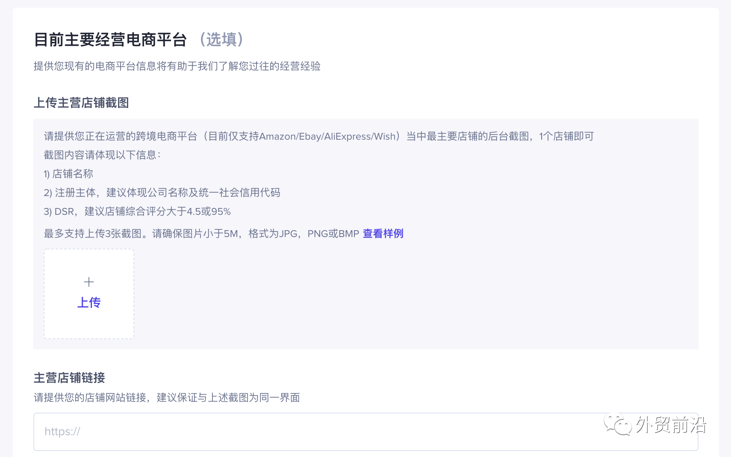Click the 1) 店铺名称 line
731x457 pixels.
68,174
